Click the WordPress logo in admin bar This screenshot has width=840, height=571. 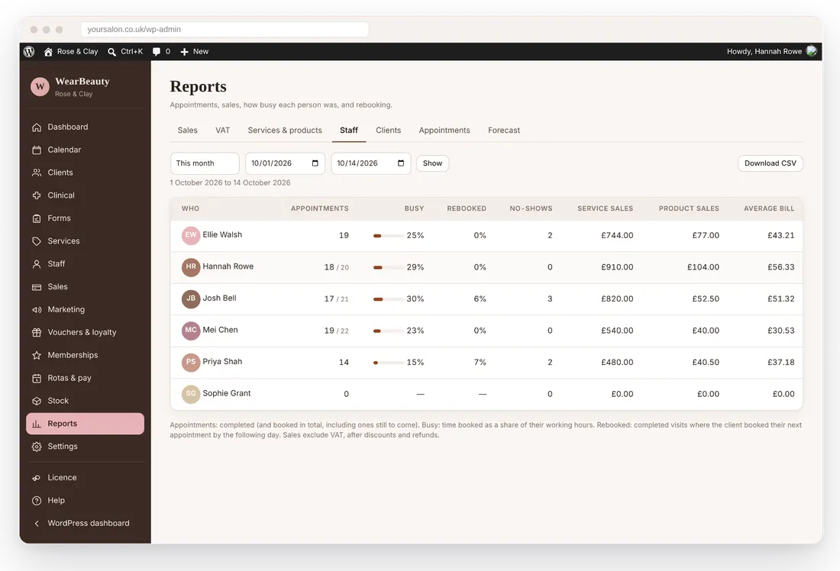tap(29, 51)
